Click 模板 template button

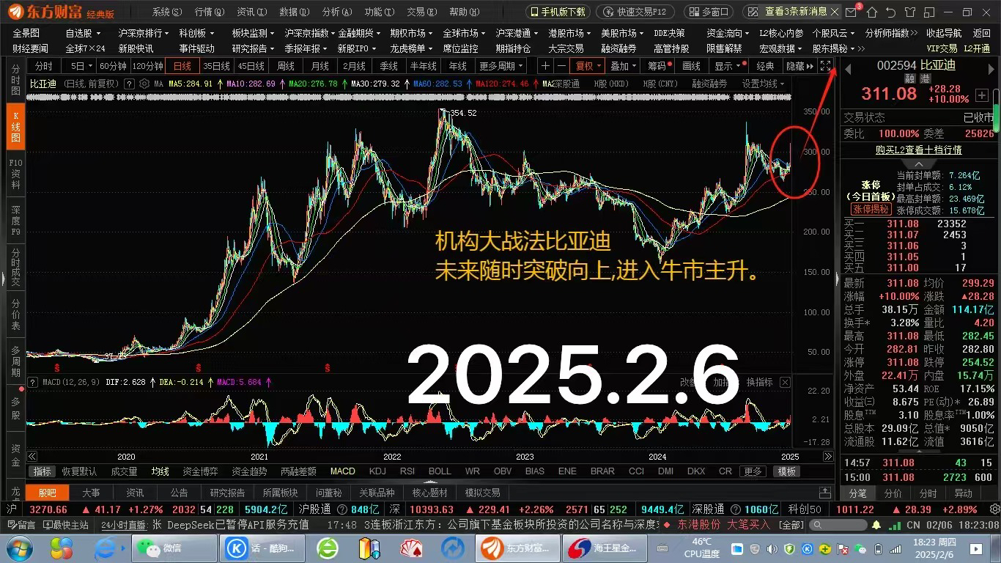[787, 471]
